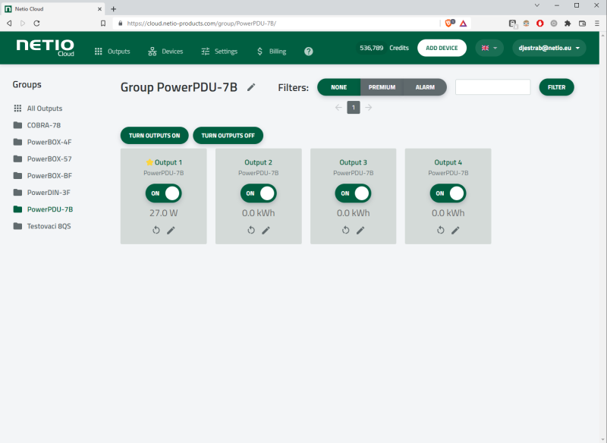Select the PREMIUM filter option
This screenshot has width=607, height=443.
point(382,87)
